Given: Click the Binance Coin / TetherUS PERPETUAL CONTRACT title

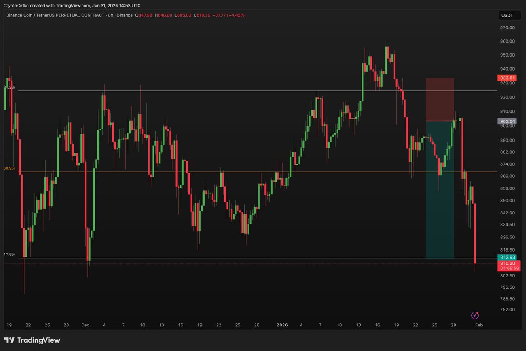Looking at the screenshot, I should pyautogui.click(x=56, y=15).
